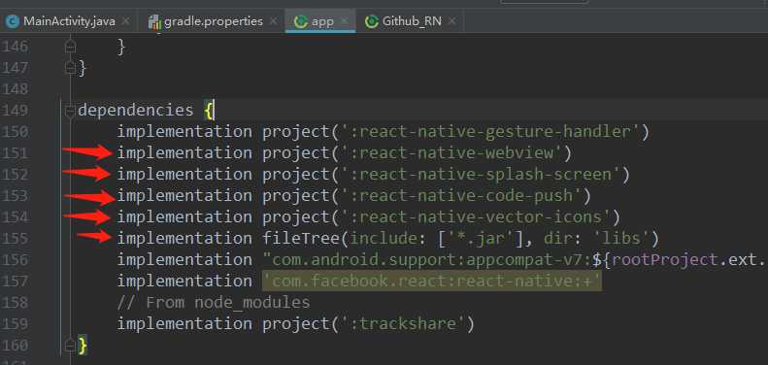The image size is (768, 365).
Task: Click the closing brace on line 160
Action: [x=83, y=346]
